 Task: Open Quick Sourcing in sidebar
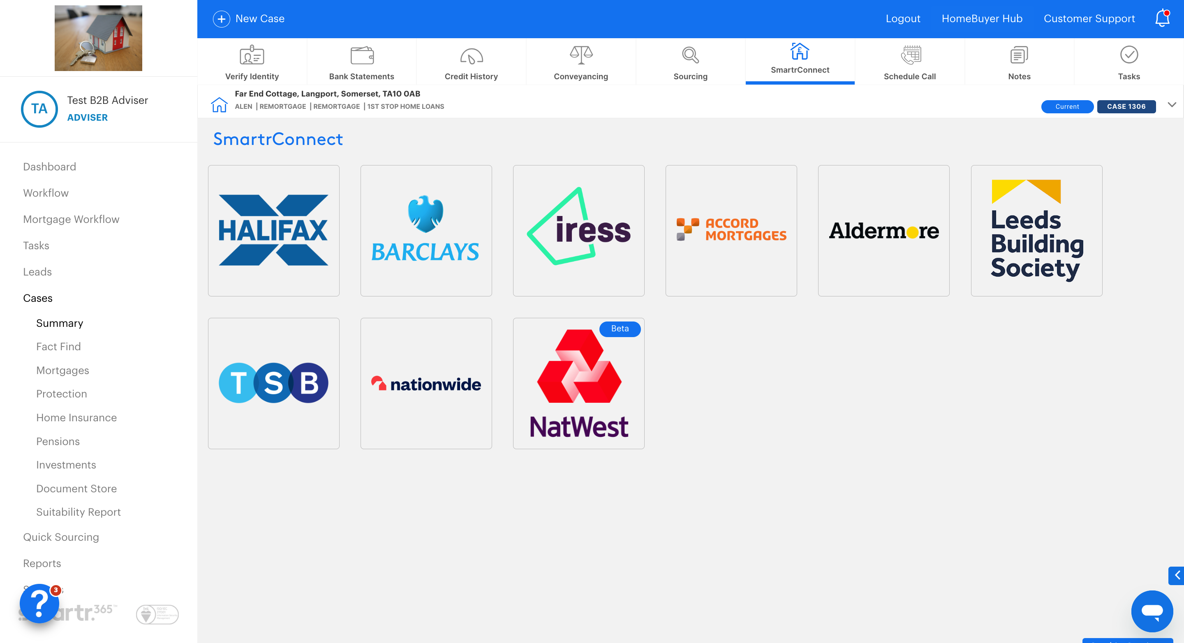tap(61, 537)
